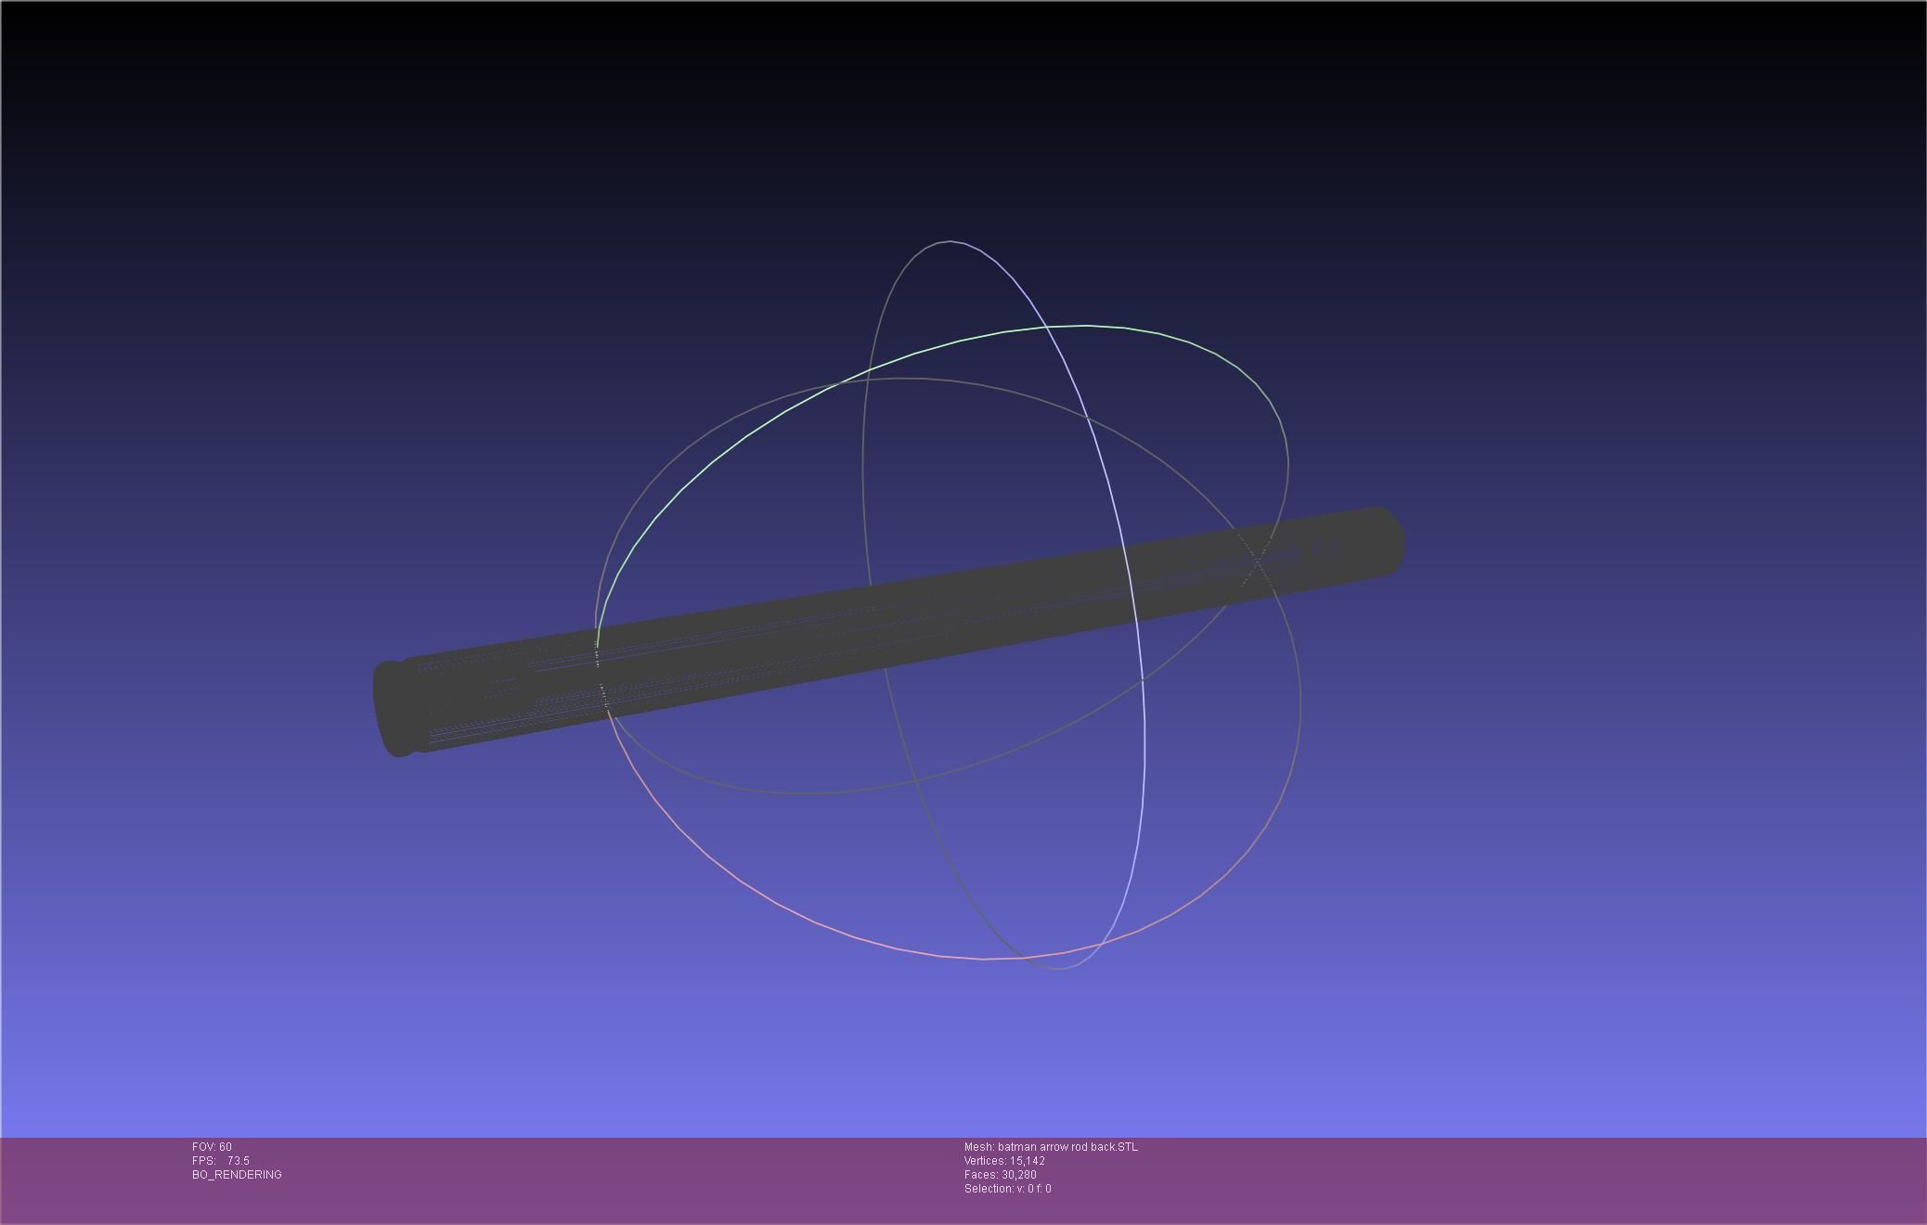The height and width of the screenshot is (1225, 1927).
Task: Click the FOV: 60 readout
Action: (212, 1147)
